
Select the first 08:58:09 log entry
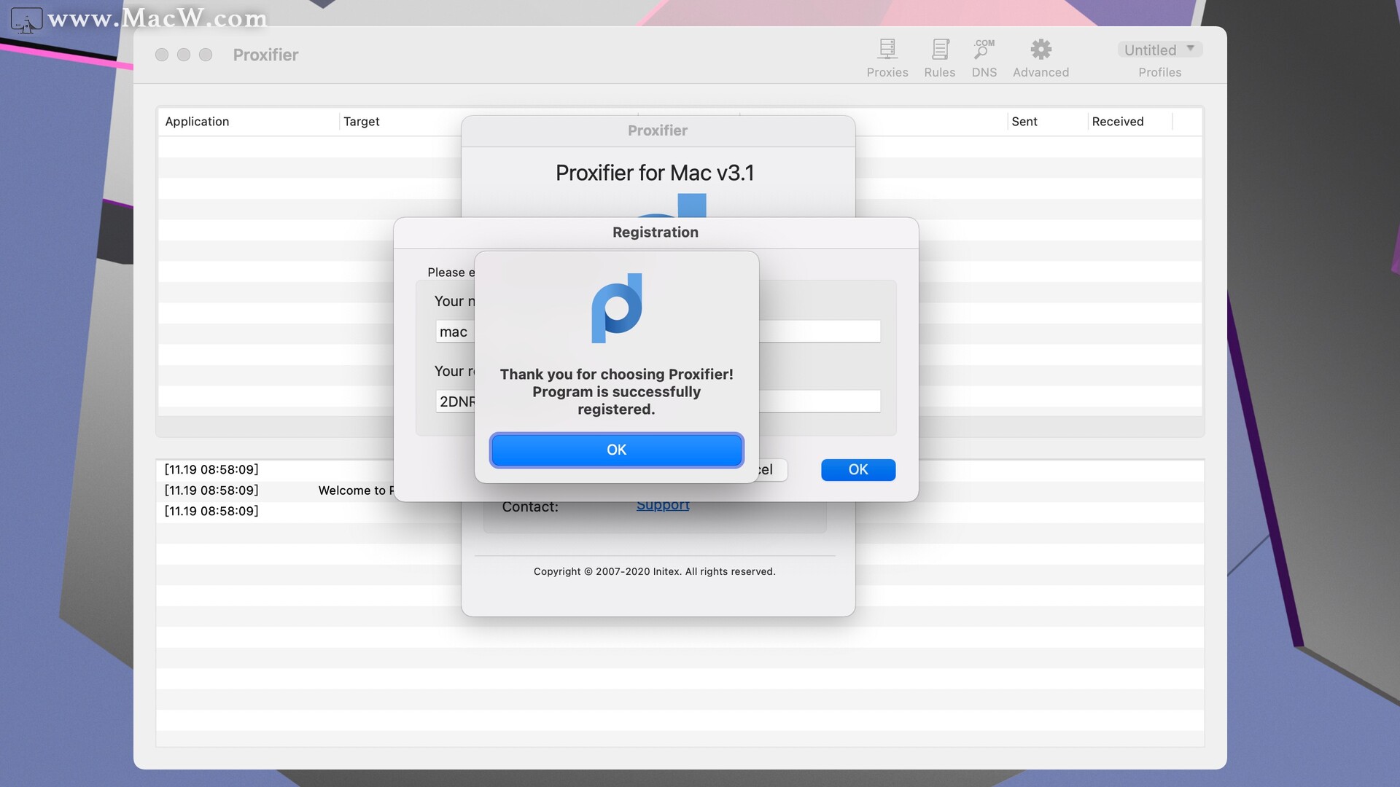pos(211,469)
